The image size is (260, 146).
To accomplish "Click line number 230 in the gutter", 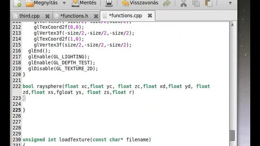I will (17, 140).
